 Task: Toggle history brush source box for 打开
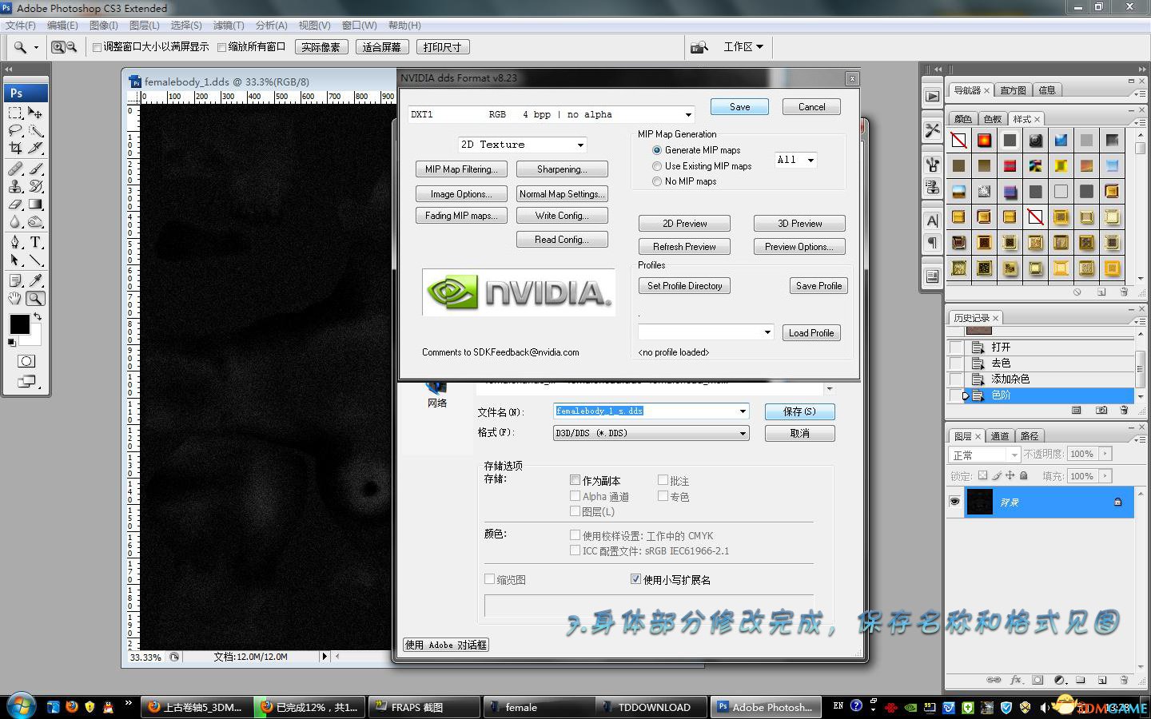tap(955, 348)
